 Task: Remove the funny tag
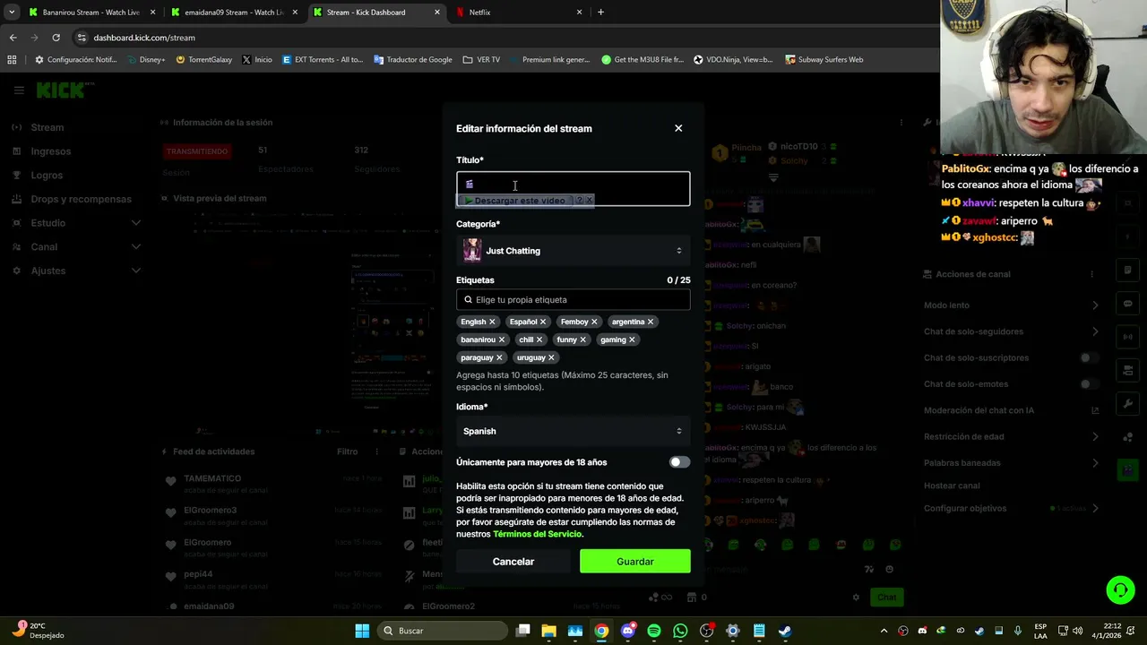tap(583, 340)
